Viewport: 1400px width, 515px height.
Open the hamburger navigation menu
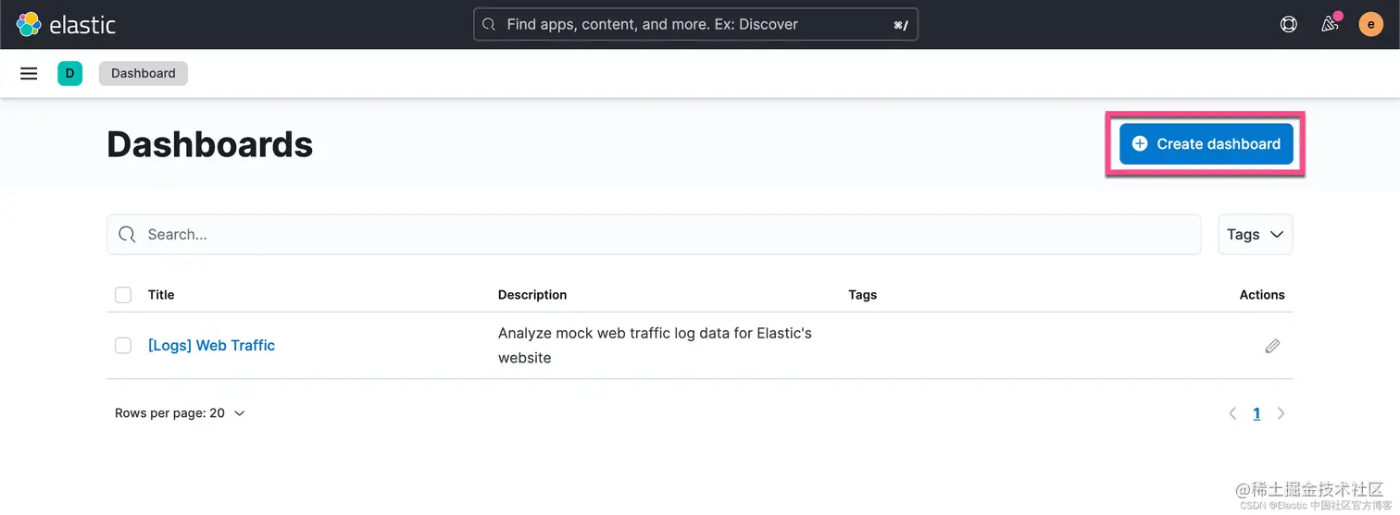pyautogui.click(x=29, y=73)
